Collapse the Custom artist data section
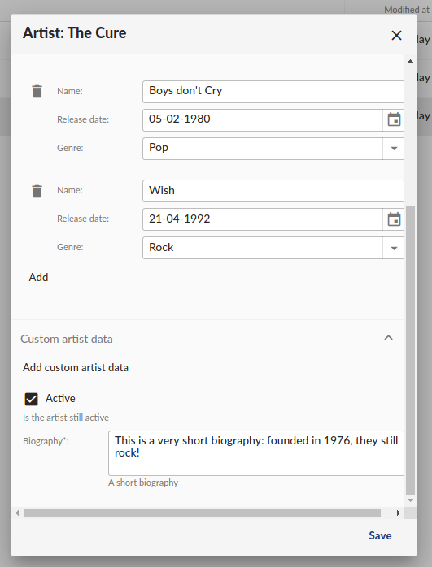 388,338
